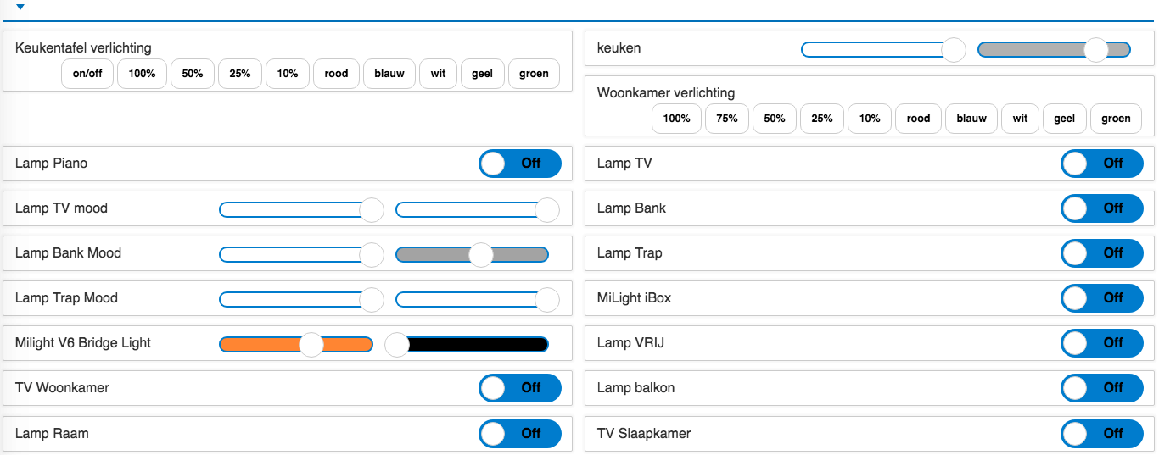Choose groen for Keukentafel verlichting
1159x455 pixels.
[x=534, y=74]
